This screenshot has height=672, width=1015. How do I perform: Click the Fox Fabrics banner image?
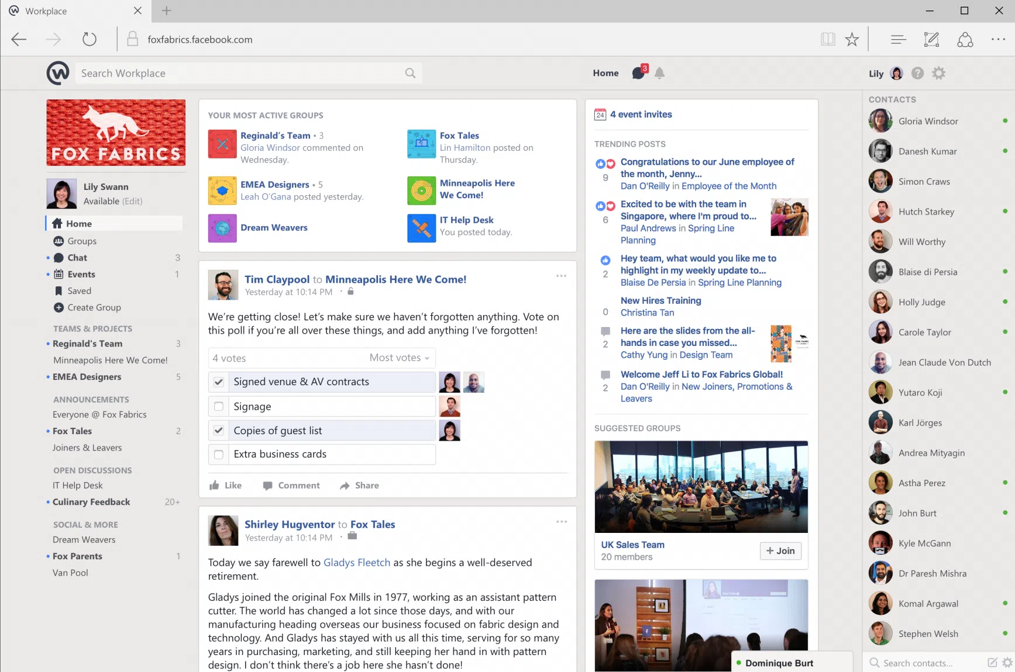coord(116,133)
